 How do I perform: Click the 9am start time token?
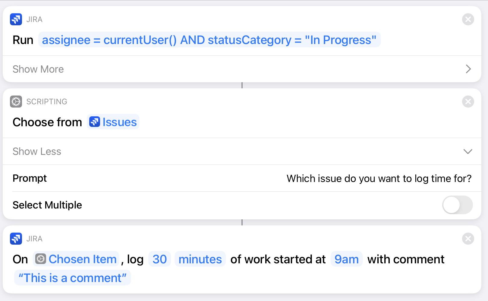coord(346,259)
